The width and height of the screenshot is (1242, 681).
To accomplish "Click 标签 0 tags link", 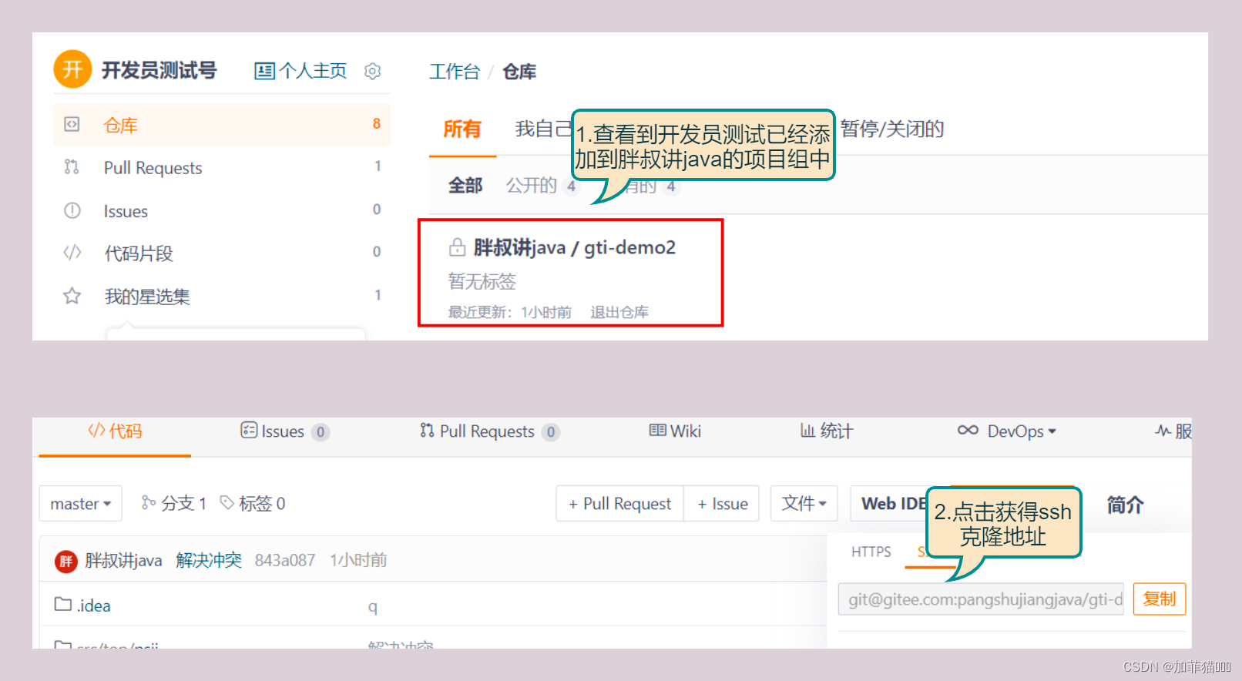I will (x=253, y=504).
